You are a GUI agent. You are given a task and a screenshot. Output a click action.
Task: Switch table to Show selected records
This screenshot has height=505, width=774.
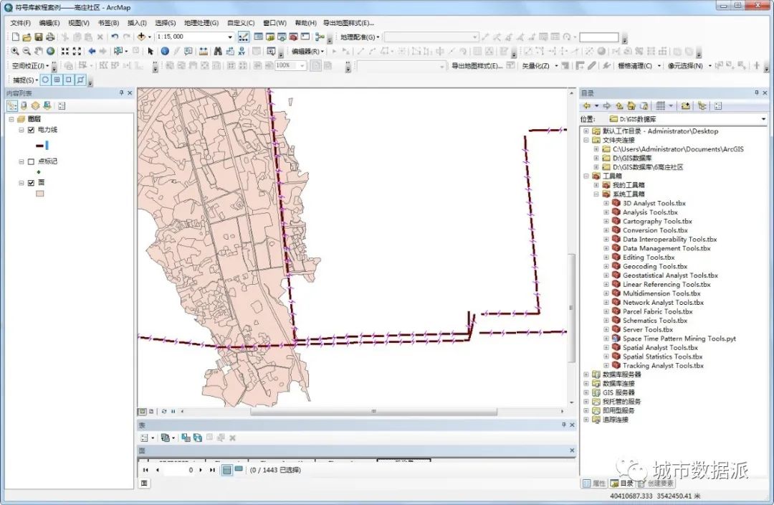pyautogui.click(x=239, y=469)
